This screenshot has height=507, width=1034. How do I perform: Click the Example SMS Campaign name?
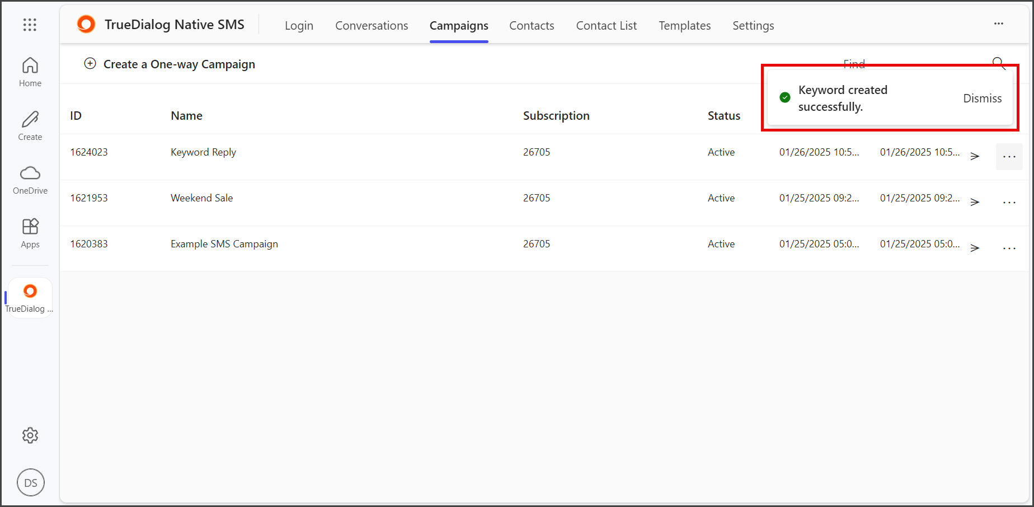pyautogui.click(x=224, y=244)
